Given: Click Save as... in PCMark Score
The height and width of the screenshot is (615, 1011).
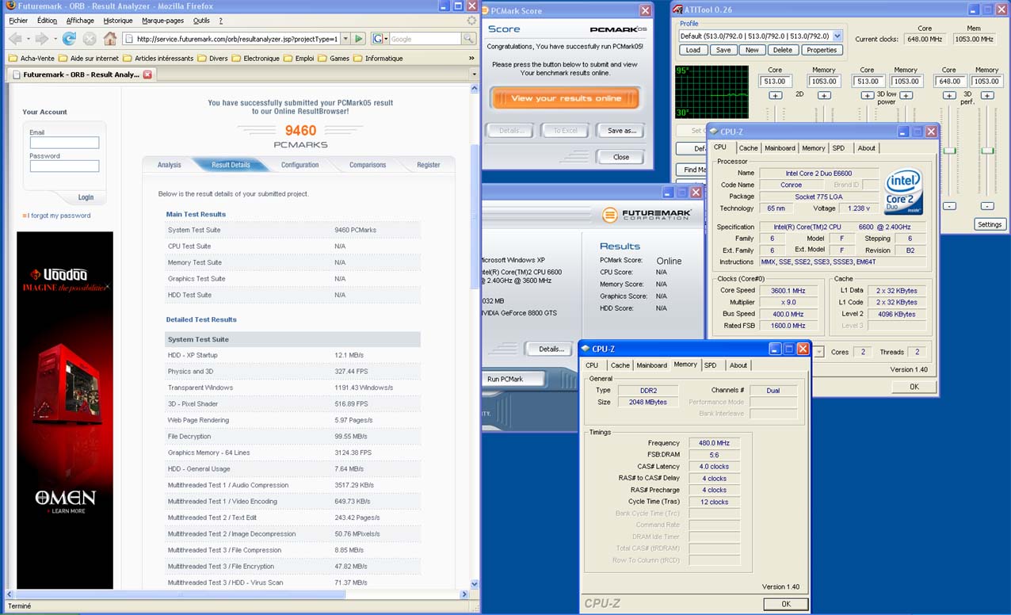Looking at the screenshot, I should tap(622, 131).
